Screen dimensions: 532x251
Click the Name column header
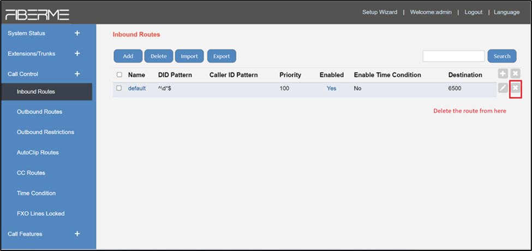pyautogui.click(x=136, y=75)
